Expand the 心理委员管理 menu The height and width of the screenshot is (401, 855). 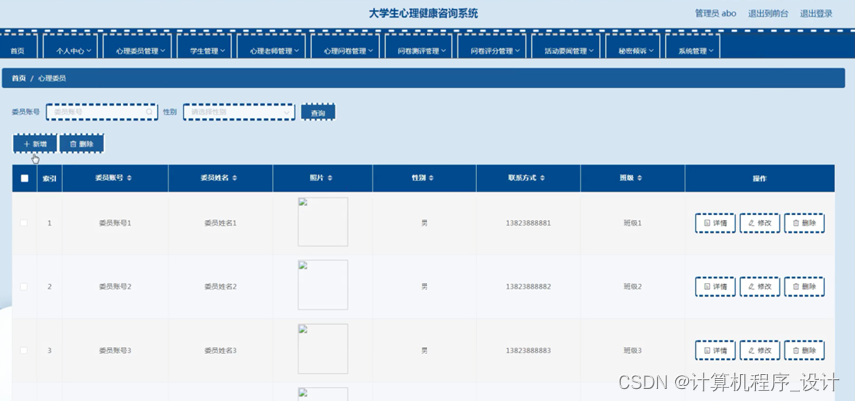(x=137, y=47)
